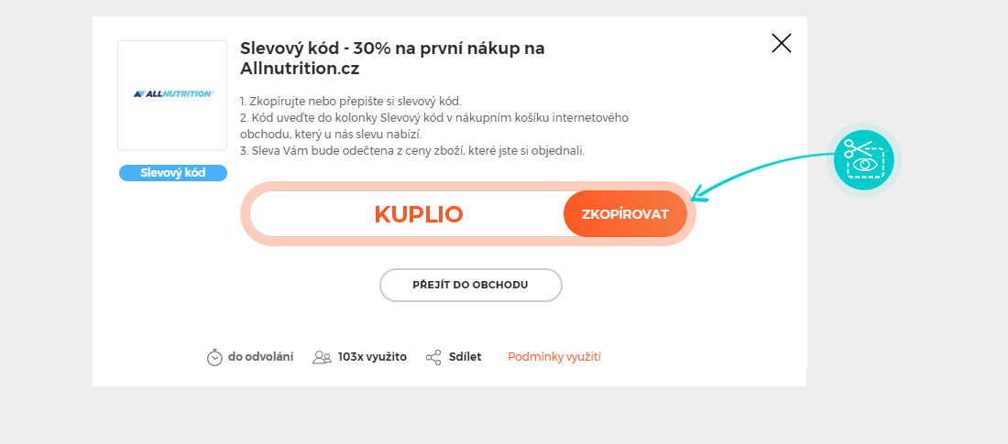
Task: Close the discount code popup
Action: [x=781, y=43]
